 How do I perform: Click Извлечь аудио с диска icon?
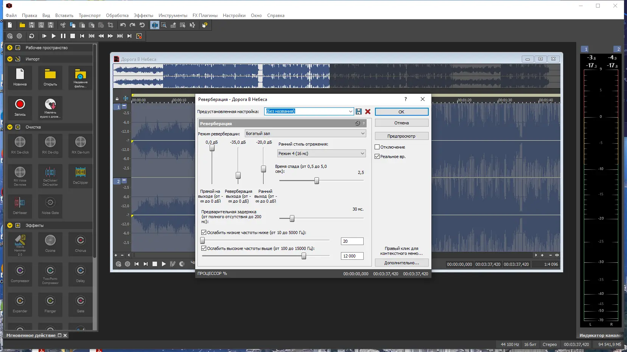[x=50, y=107]
